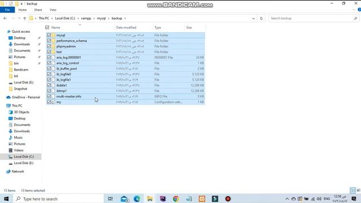361x203 pixels.
Task: Go up one folder level arrow
Action: [x=24, y=19]
